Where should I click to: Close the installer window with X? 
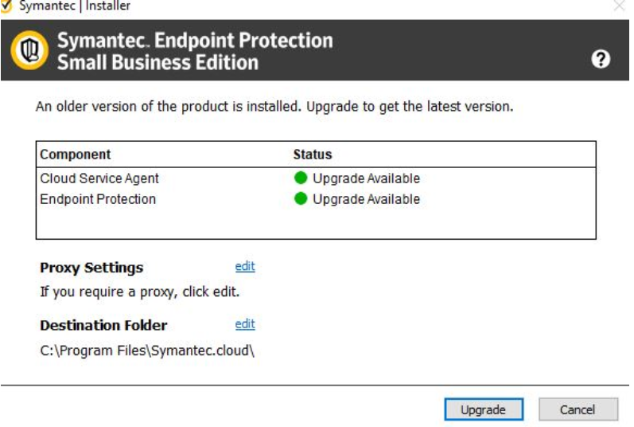pyautogui.click(x=620, y=6)
